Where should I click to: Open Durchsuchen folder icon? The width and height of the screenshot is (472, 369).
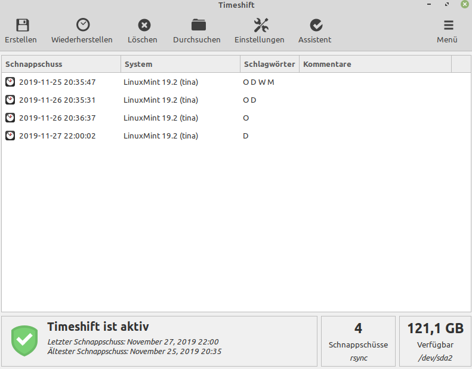[198, 24]
